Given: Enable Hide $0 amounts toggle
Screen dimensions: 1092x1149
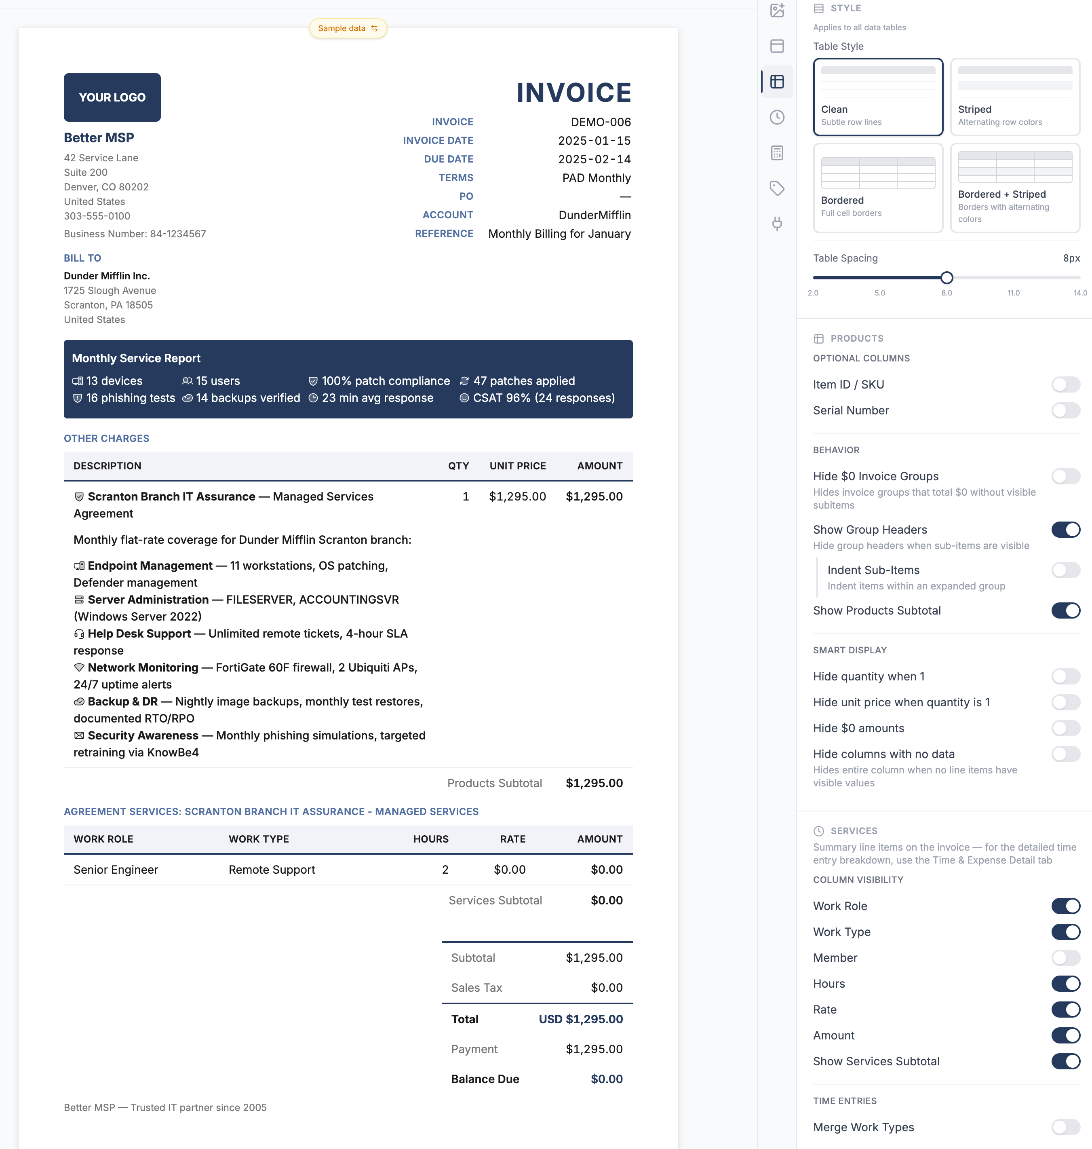Looking at the screenshot, I should [x=1065, y=728].
